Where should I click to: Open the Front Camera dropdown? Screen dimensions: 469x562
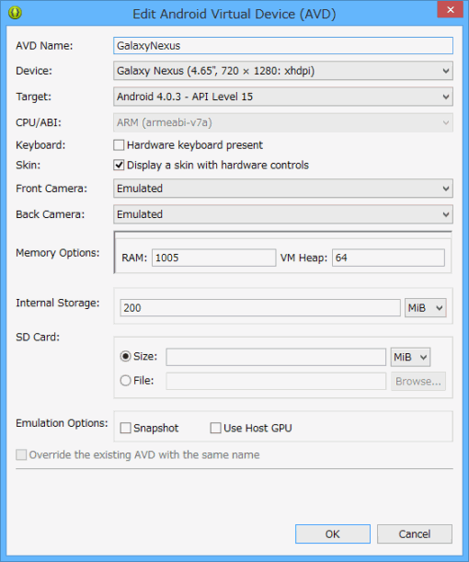click(x=283, y=189)
